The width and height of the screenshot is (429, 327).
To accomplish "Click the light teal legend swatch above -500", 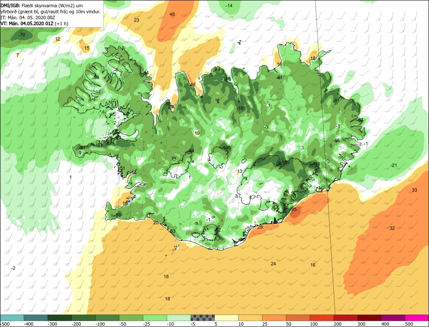I will point(12,318).
